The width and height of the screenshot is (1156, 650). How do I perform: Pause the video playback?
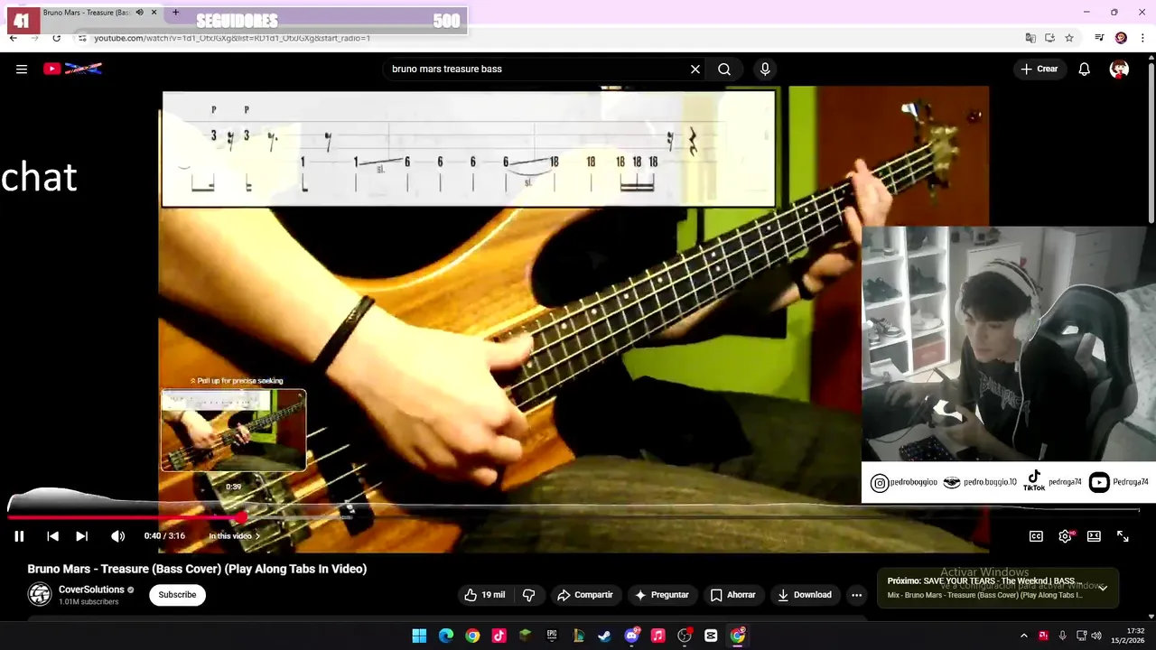coord(19,536)
